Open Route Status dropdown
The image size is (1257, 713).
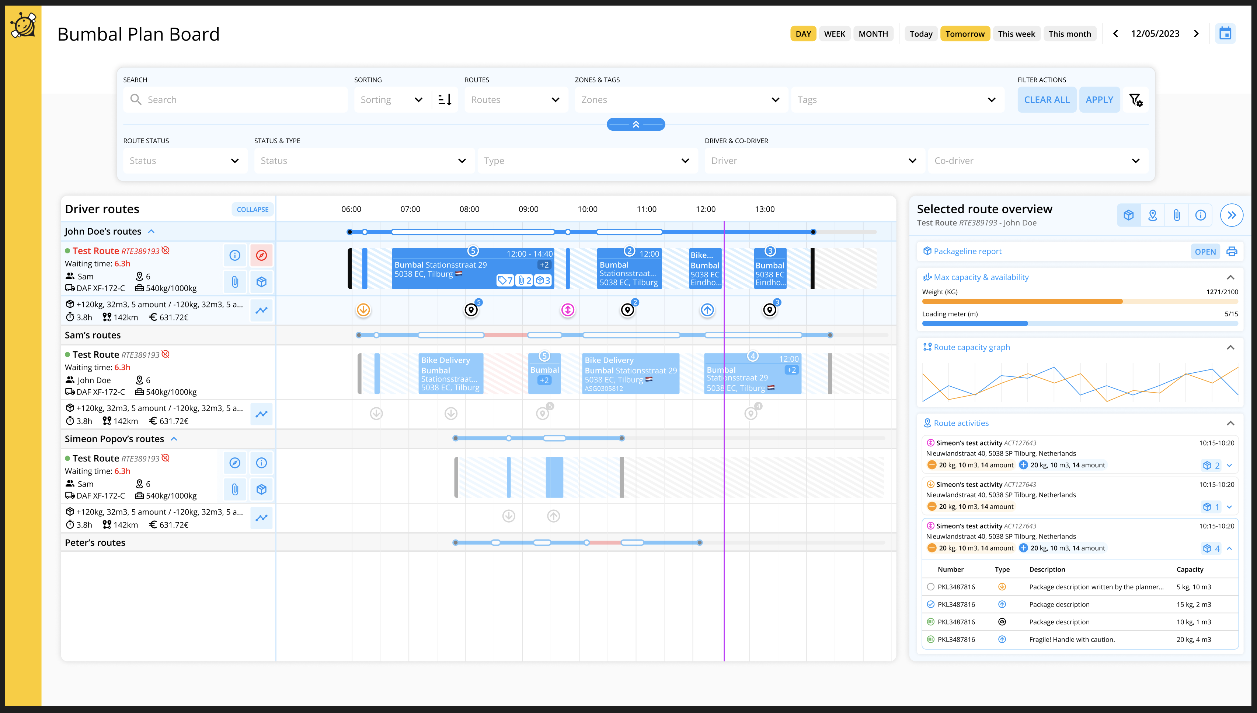[185, 161]
